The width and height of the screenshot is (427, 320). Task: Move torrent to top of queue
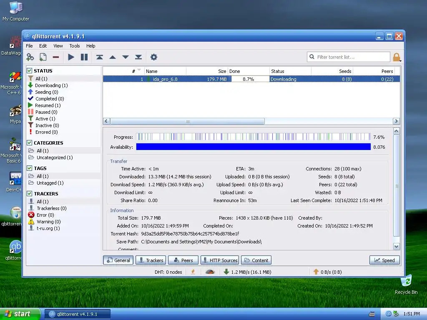[x=99, y=57]
